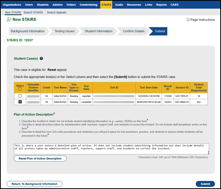The width and height of the screenshot is (221, 189).
Task: Open Search Appeals subtab
Action: [56, 13]
